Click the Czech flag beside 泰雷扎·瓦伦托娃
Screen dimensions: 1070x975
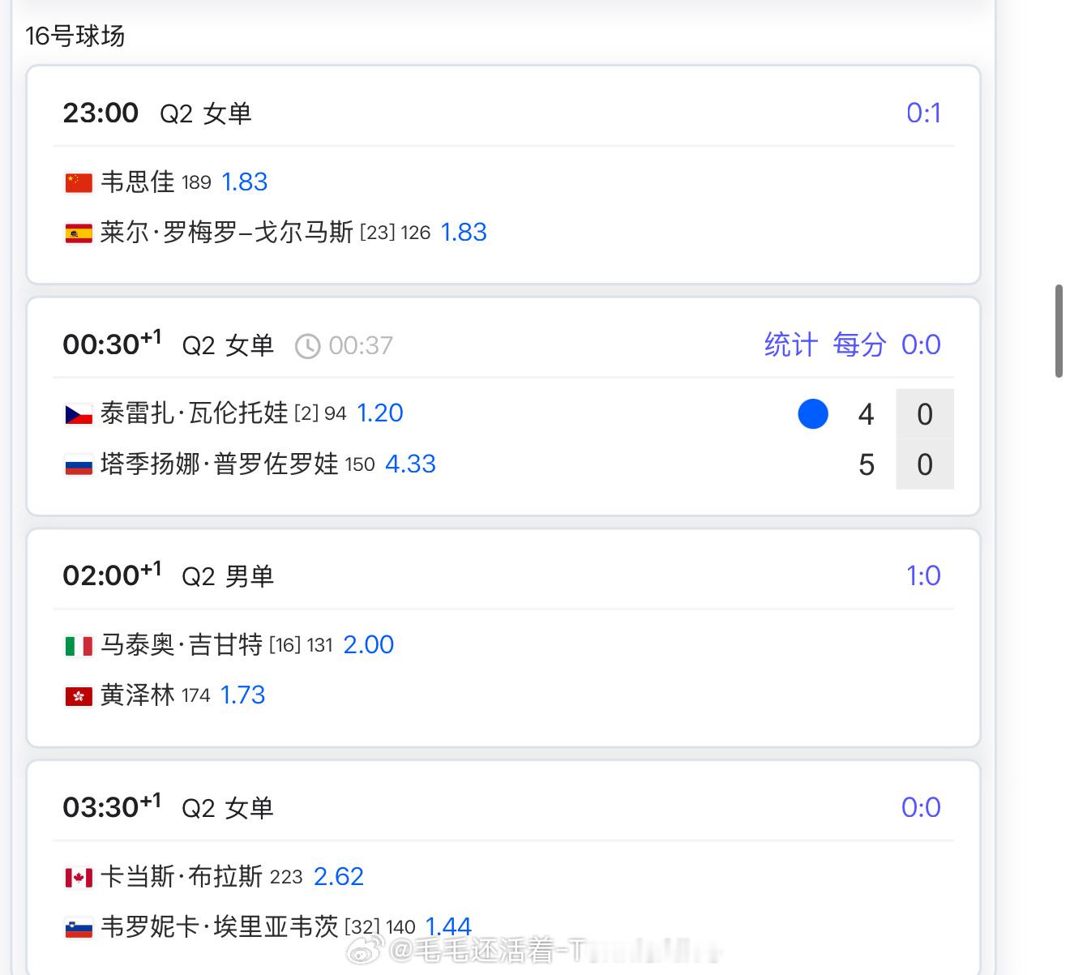click(x=79, y=415)
